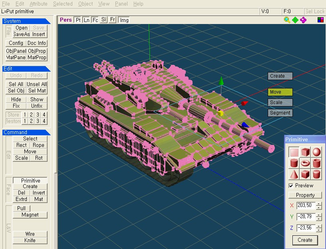This screenshot has width=326, height=249.
Task: Increase the Z value with up arrow
Action: point(319,226)
